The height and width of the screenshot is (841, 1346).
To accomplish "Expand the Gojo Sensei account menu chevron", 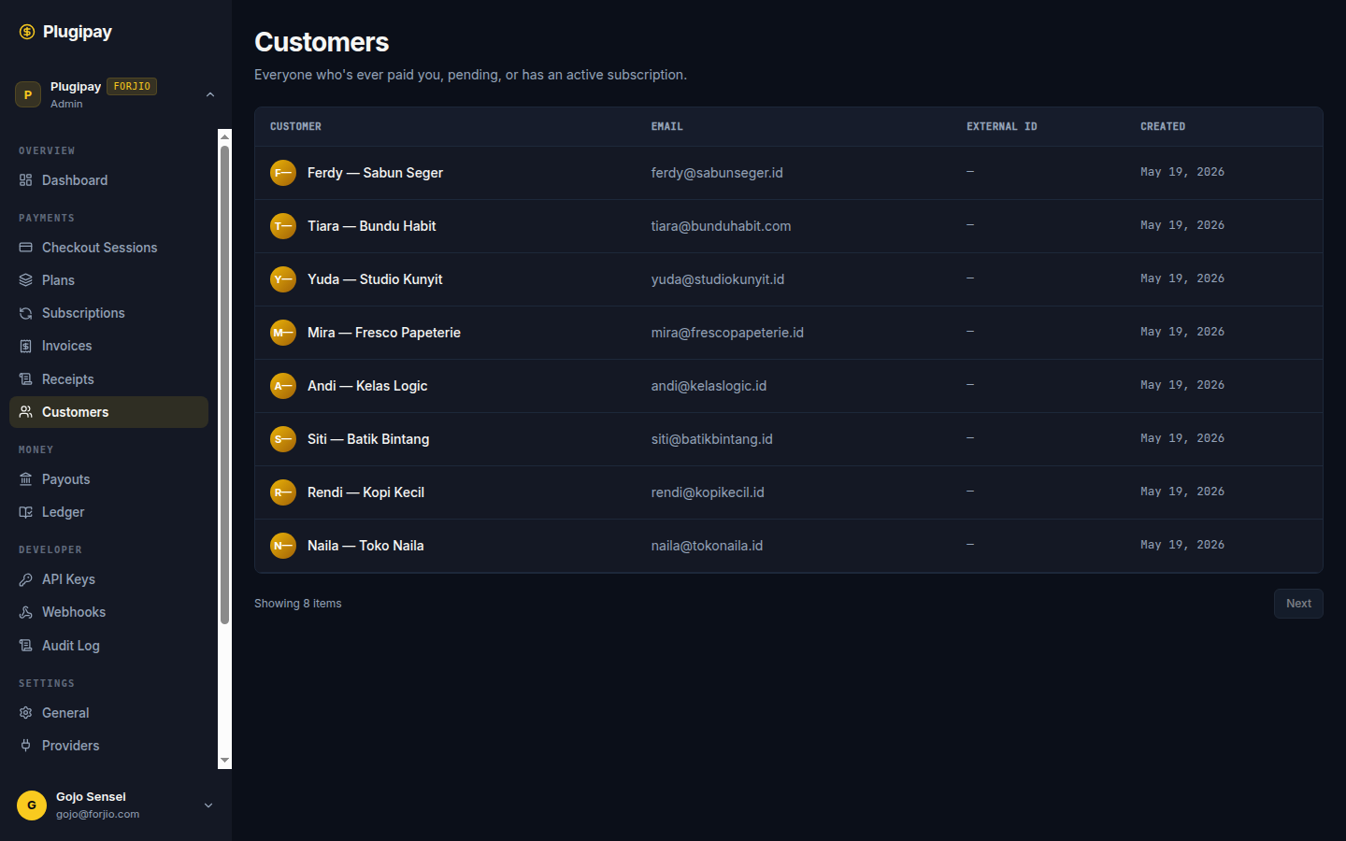I will (x=208, y=805).
